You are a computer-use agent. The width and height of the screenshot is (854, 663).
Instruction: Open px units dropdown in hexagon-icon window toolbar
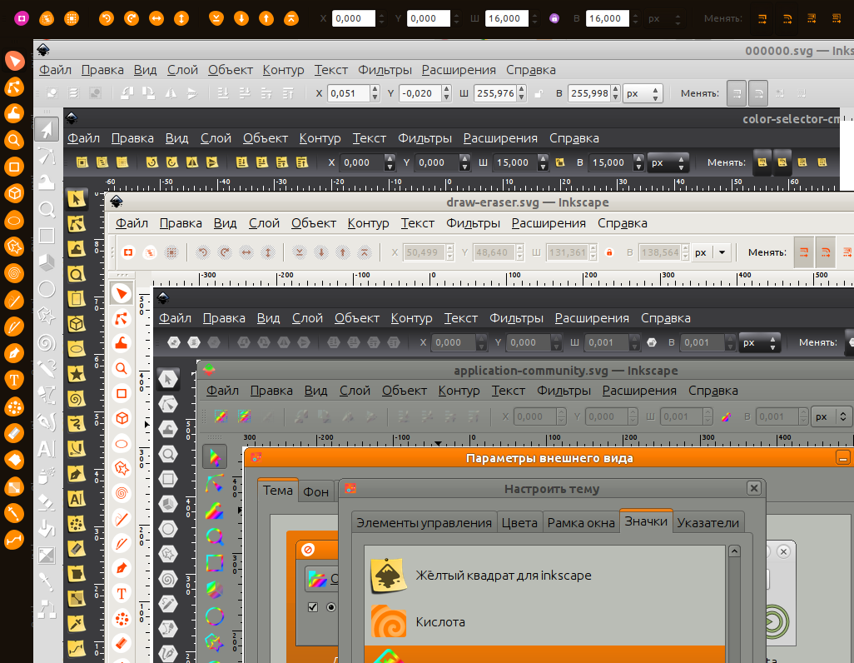(x=760, y=342)
